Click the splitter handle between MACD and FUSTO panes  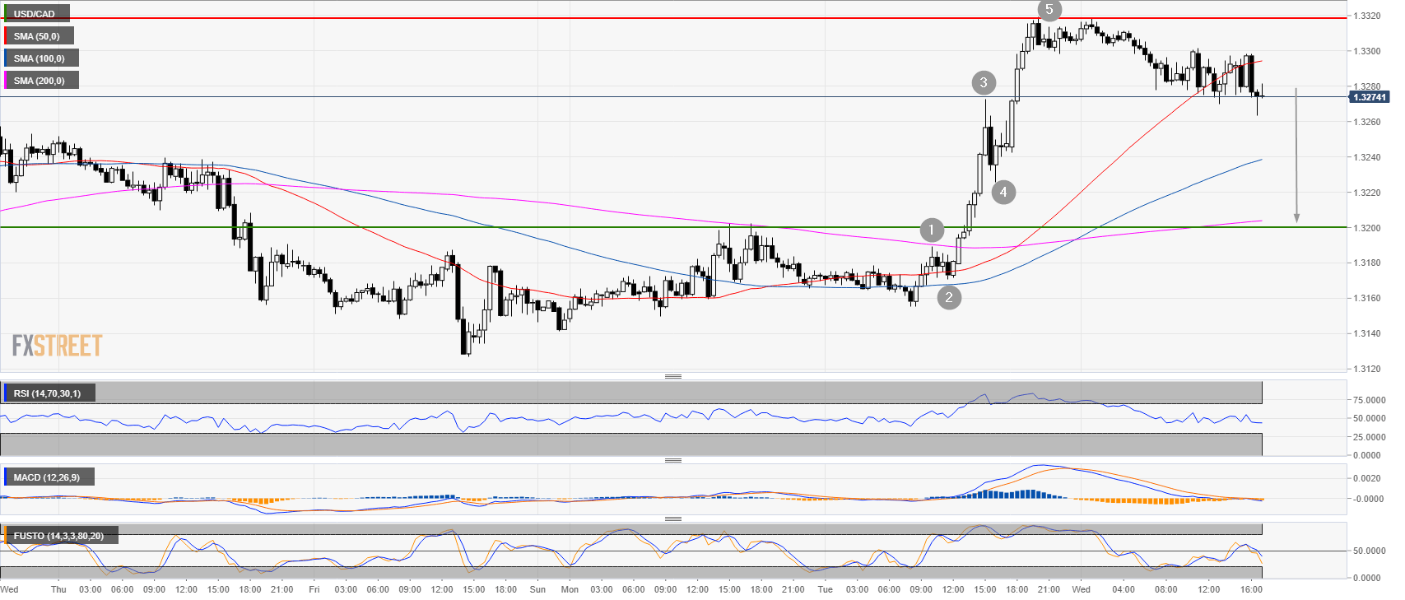pos(673,519)
